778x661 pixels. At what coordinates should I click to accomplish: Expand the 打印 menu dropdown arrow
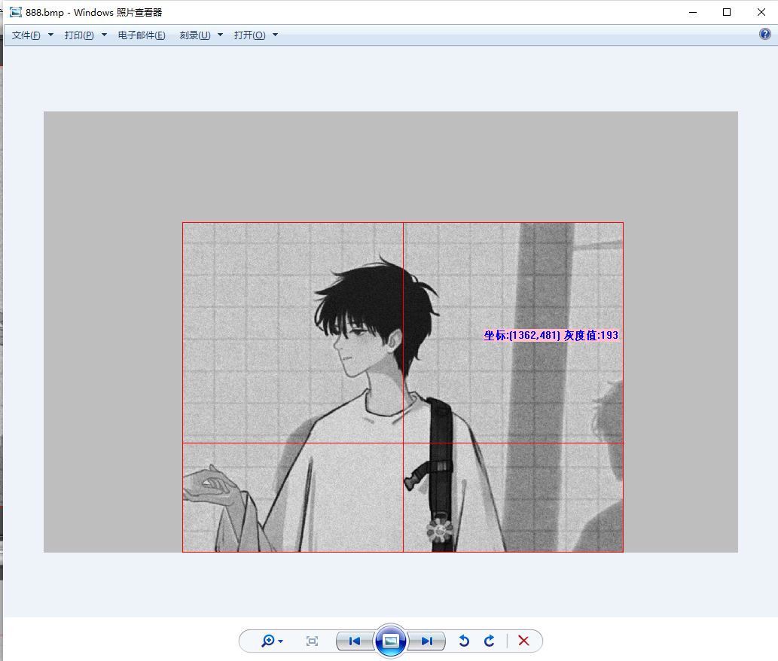(103, 35)
